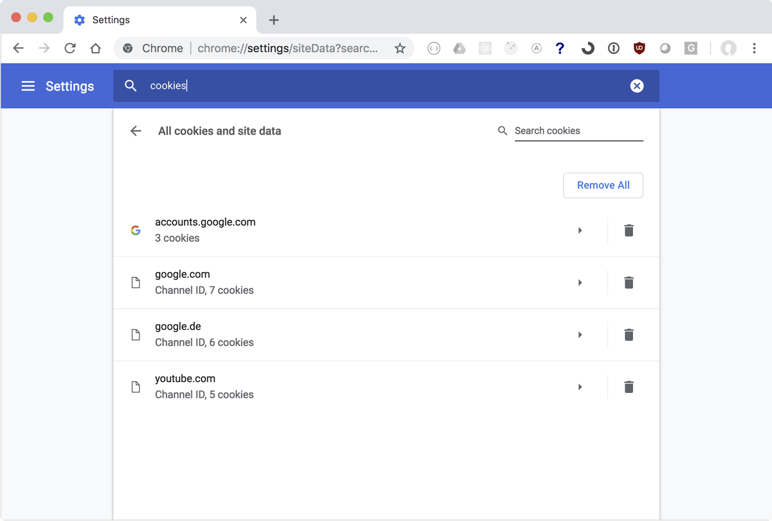
Task: Click the settings search box containing cookies
Action: coord(386,86)
